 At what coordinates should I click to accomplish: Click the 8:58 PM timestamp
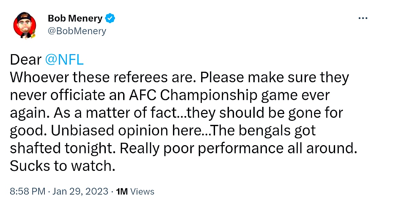pos(27,191)
